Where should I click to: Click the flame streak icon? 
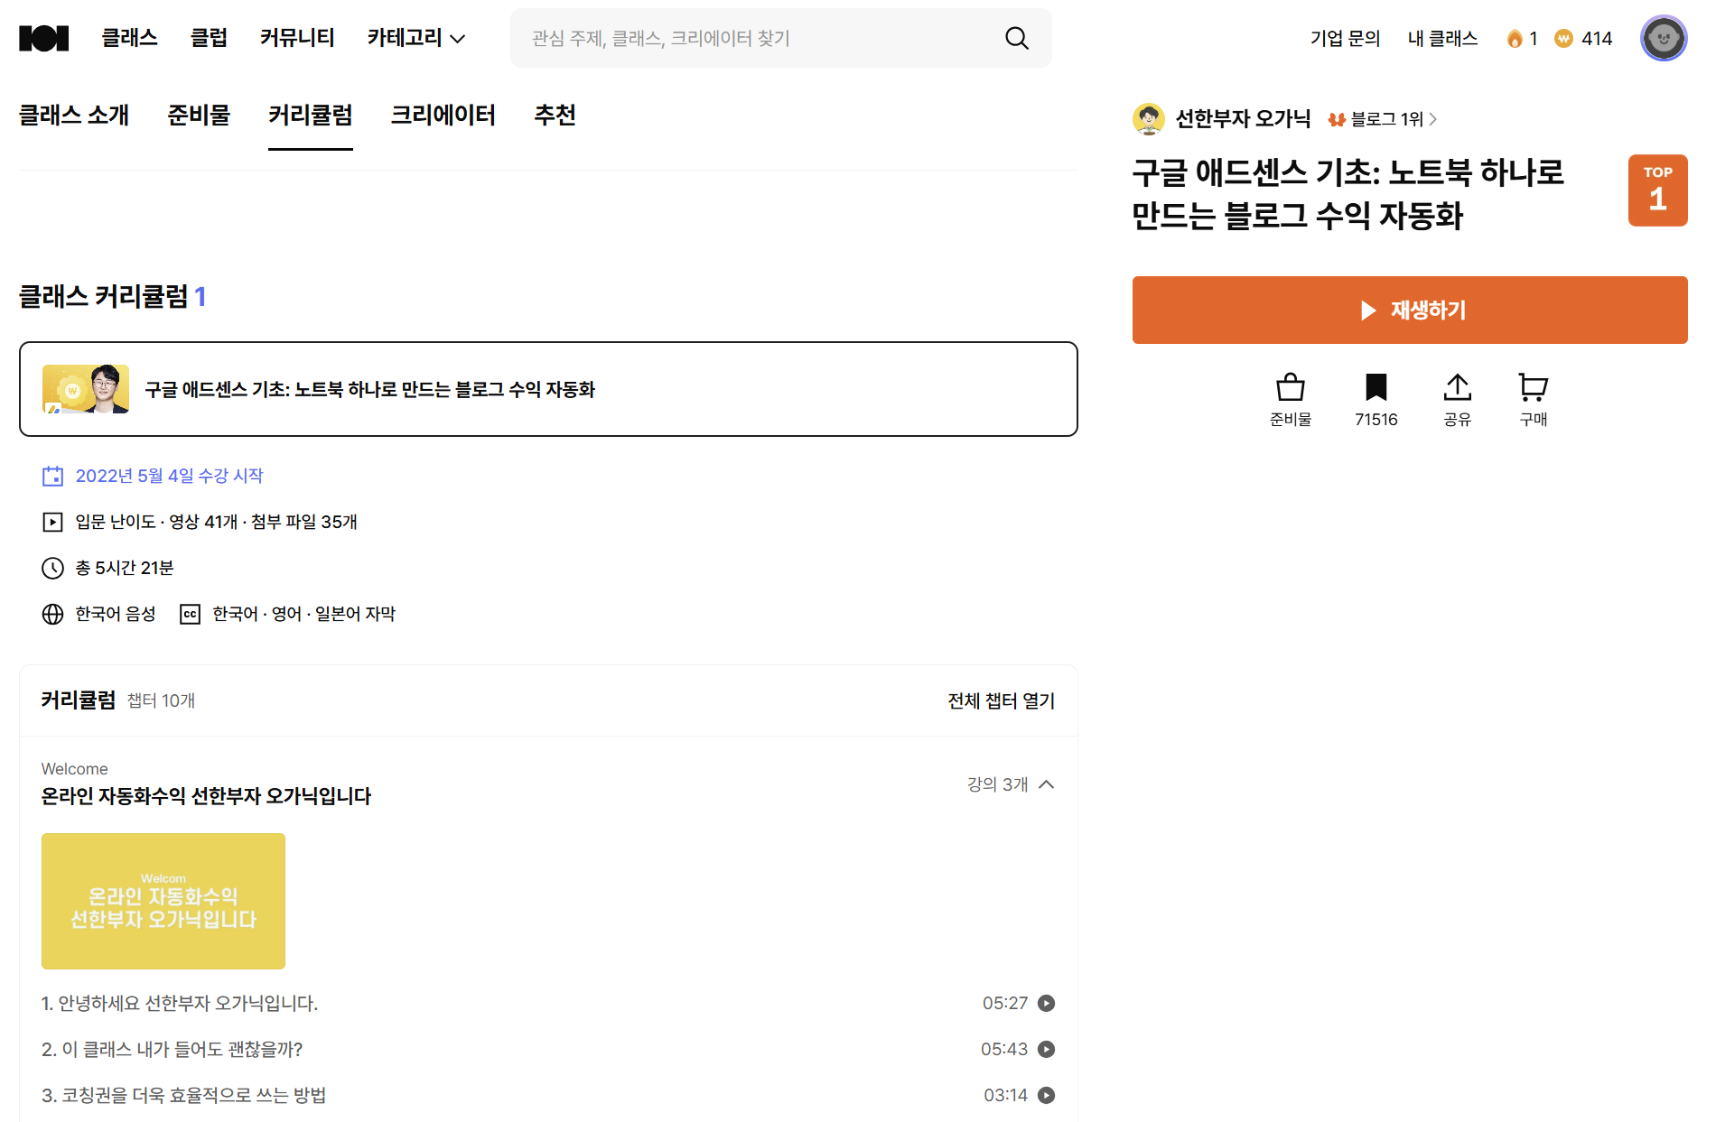click(x=1515, y=38)
